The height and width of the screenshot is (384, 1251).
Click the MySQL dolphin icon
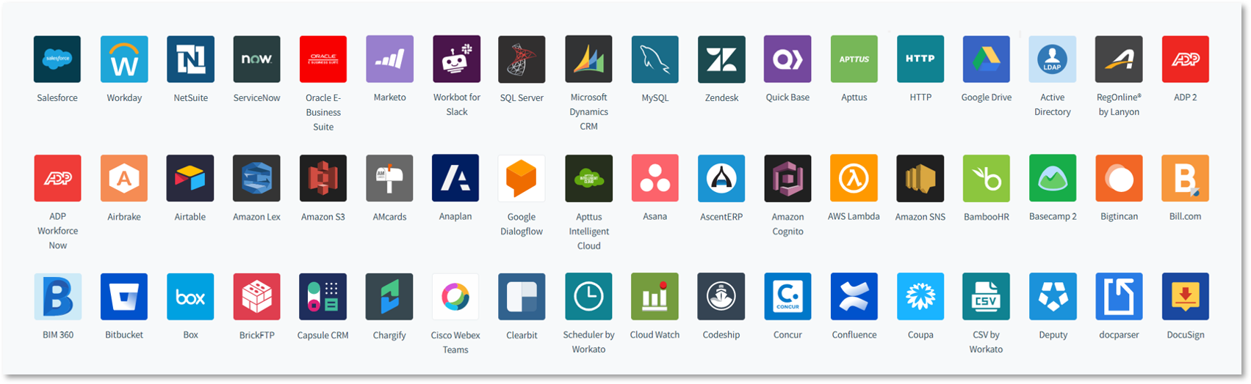655,59
